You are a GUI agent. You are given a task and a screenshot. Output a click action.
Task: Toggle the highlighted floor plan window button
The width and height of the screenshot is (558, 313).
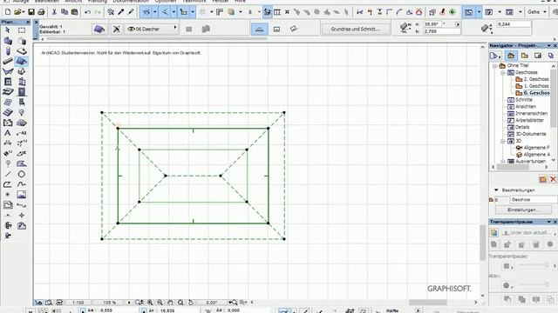pos(468,12)
